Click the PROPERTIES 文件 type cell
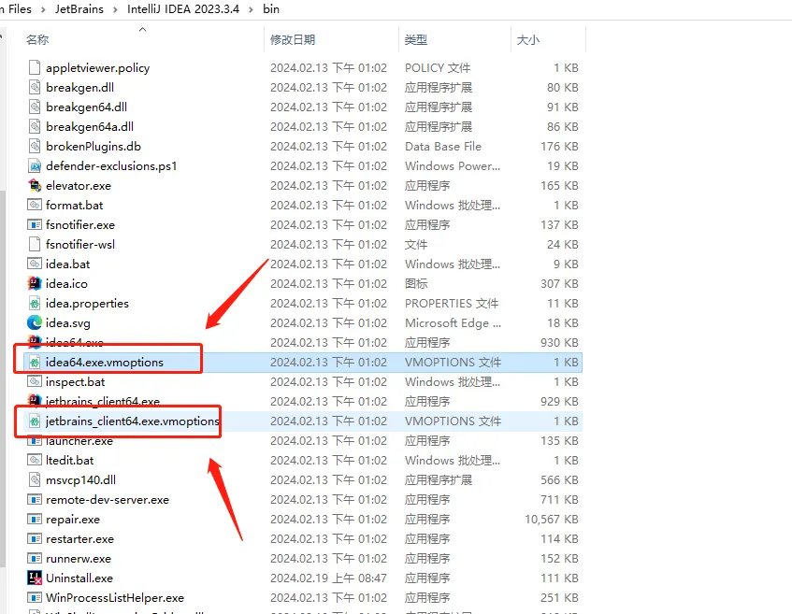This screenshot has width=792, height=614. click(452, 304)
